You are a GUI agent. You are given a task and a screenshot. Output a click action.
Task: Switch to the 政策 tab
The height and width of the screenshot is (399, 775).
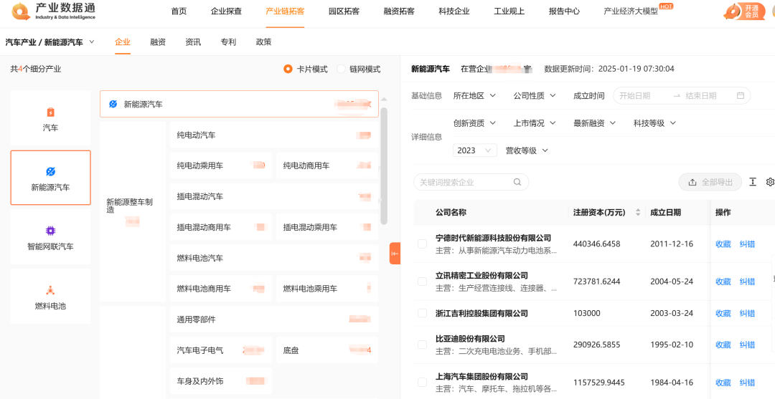[x=263, y=42]
